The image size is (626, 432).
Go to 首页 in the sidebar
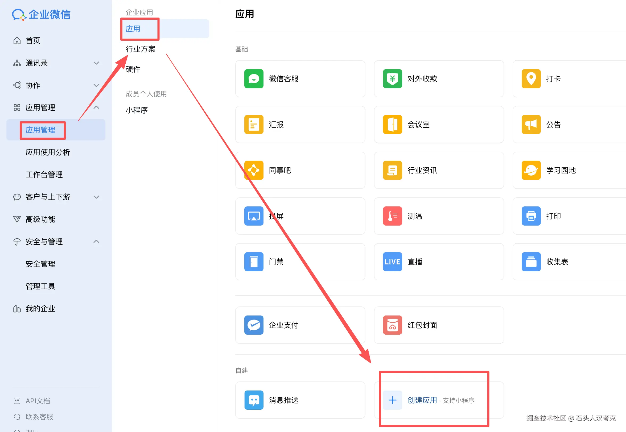coord(33,41)
